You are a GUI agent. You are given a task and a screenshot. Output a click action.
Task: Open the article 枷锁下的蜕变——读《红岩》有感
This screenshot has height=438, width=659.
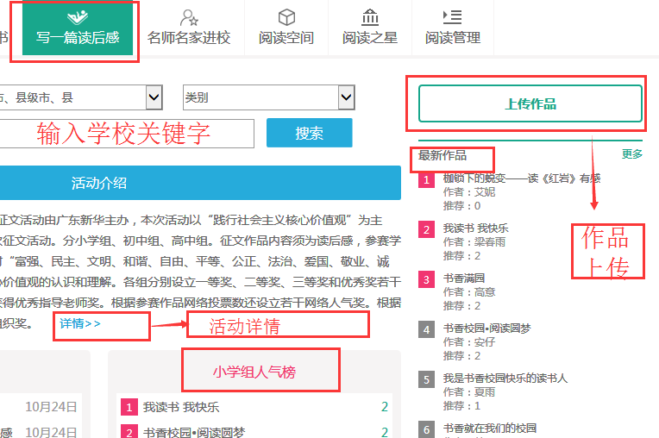click(x=521, y=178)
